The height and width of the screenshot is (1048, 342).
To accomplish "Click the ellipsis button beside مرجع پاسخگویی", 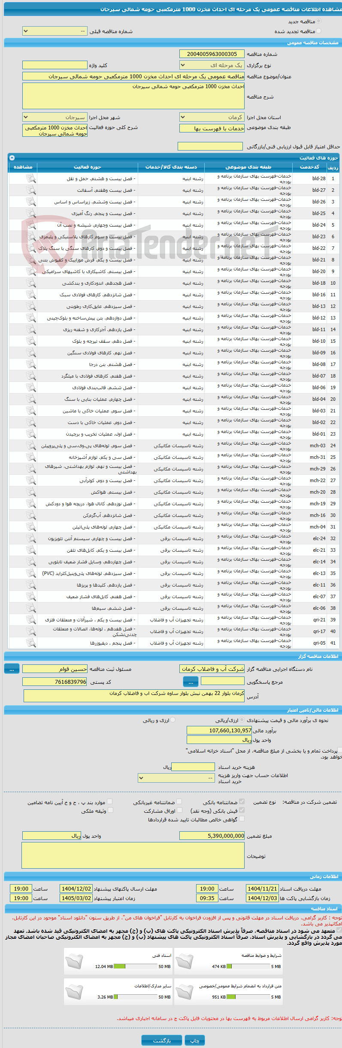I will coord(191,682).
